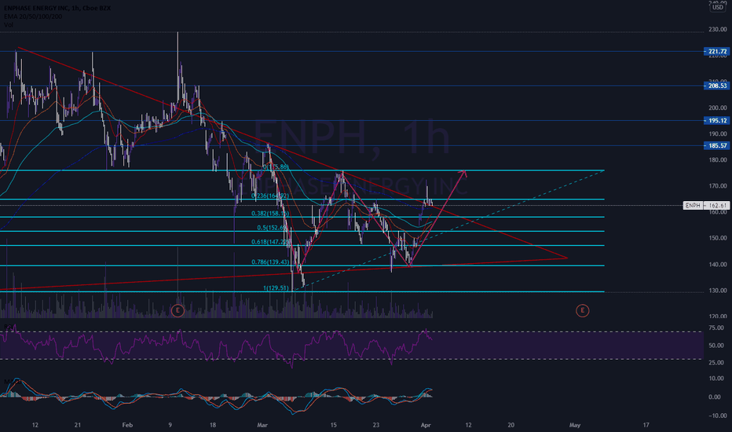The image size is (732, 432).
Task: Select the 0.236(164.92) Fibonacci level label
Action: (270, 196)
